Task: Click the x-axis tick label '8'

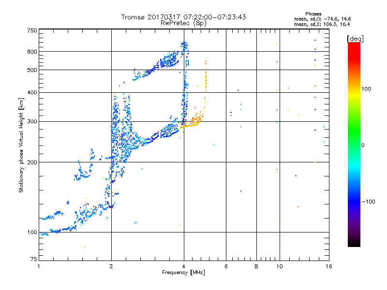Action: coord(256,266)
